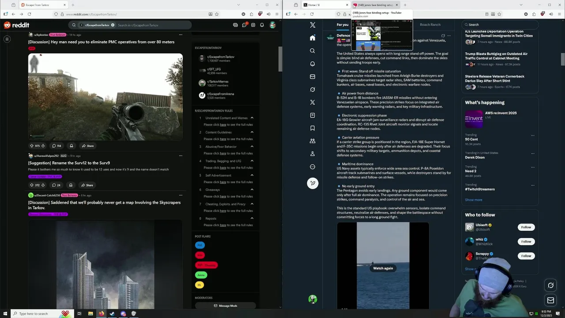Focus the X search field
Image resolution: width=565 pixels, height=318 pixels.
499,25
